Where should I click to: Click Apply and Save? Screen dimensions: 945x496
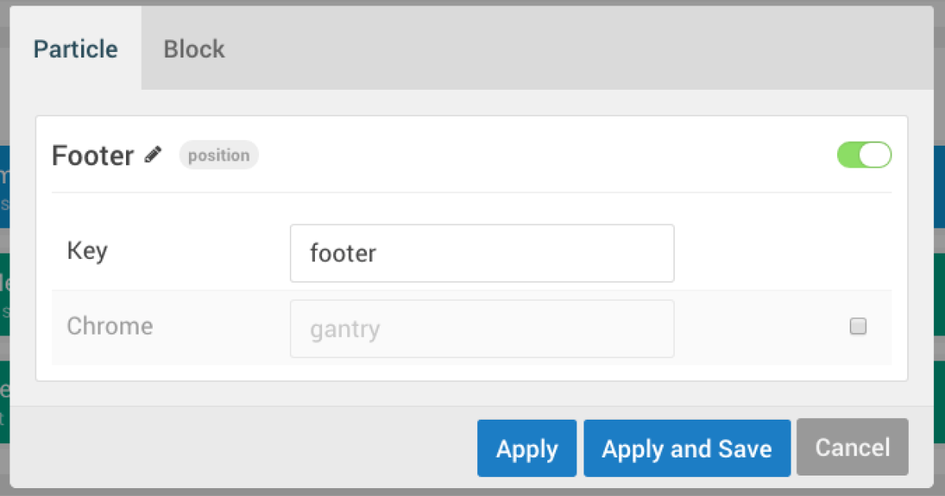[687, 449]
